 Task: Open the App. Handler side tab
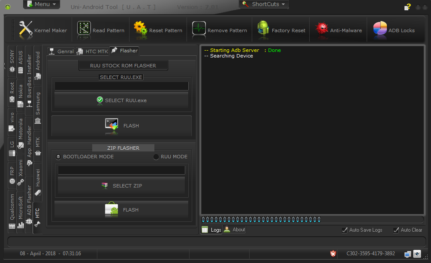pos(29,146)
